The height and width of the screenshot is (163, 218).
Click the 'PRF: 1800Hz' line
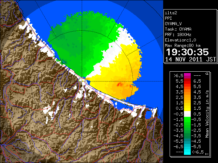178,35
